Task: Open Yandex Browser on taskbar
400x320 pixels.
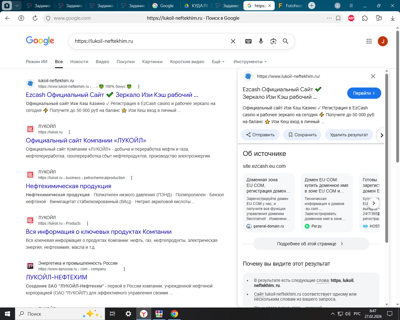Action: tap(144, 314)
